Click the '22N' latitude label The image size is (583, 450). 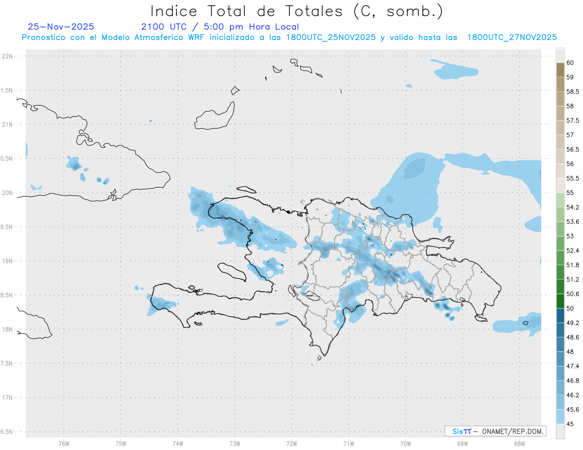[x=8, y=56]
